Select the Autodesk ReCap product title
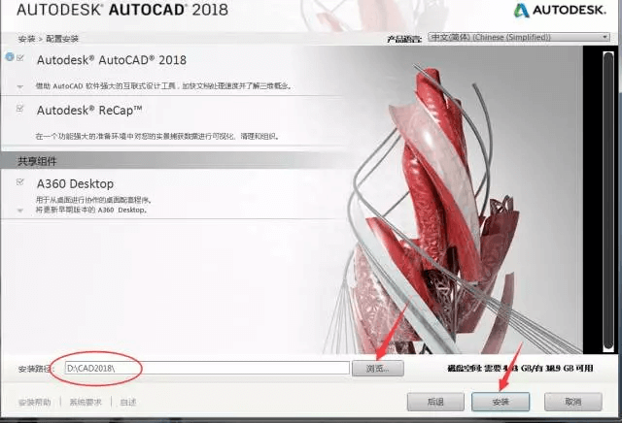622x423 pixels. [x=89, y=110]
